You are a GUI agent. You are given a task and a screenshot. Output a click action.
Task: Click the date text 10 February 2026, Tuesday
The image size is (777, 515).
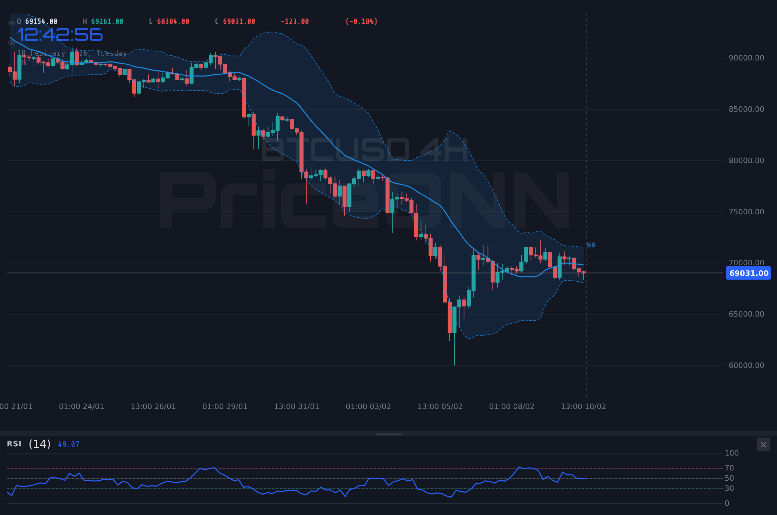72,53
